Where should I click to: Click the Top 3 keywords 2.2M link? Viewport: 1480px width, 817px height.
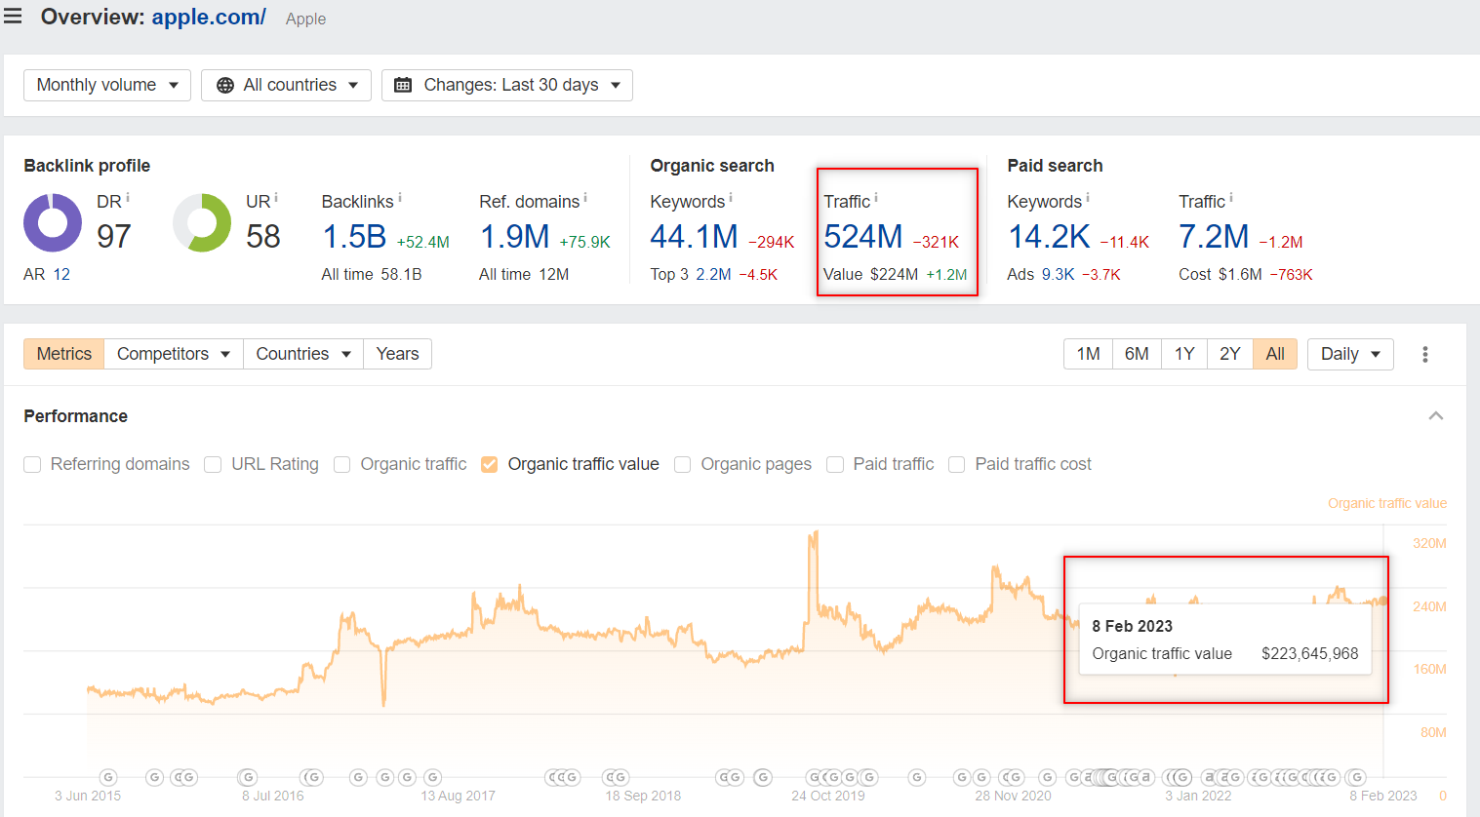click(x=713, y=275)
